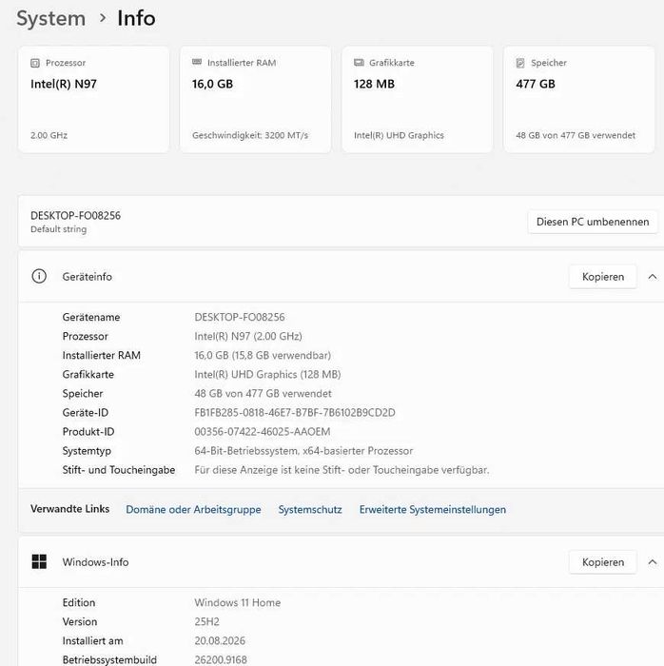Image resolution: width=664 pixels, height=666 pixels.
Task: Select the text Intel(R) UHD Graphics (128 MB)
Action: pos(267,375)
